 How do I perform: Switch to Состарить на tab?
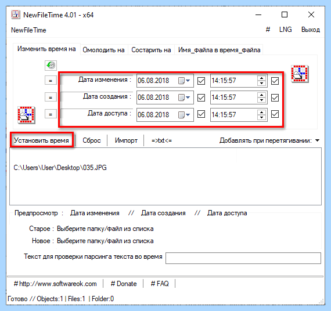pos(151,50)
